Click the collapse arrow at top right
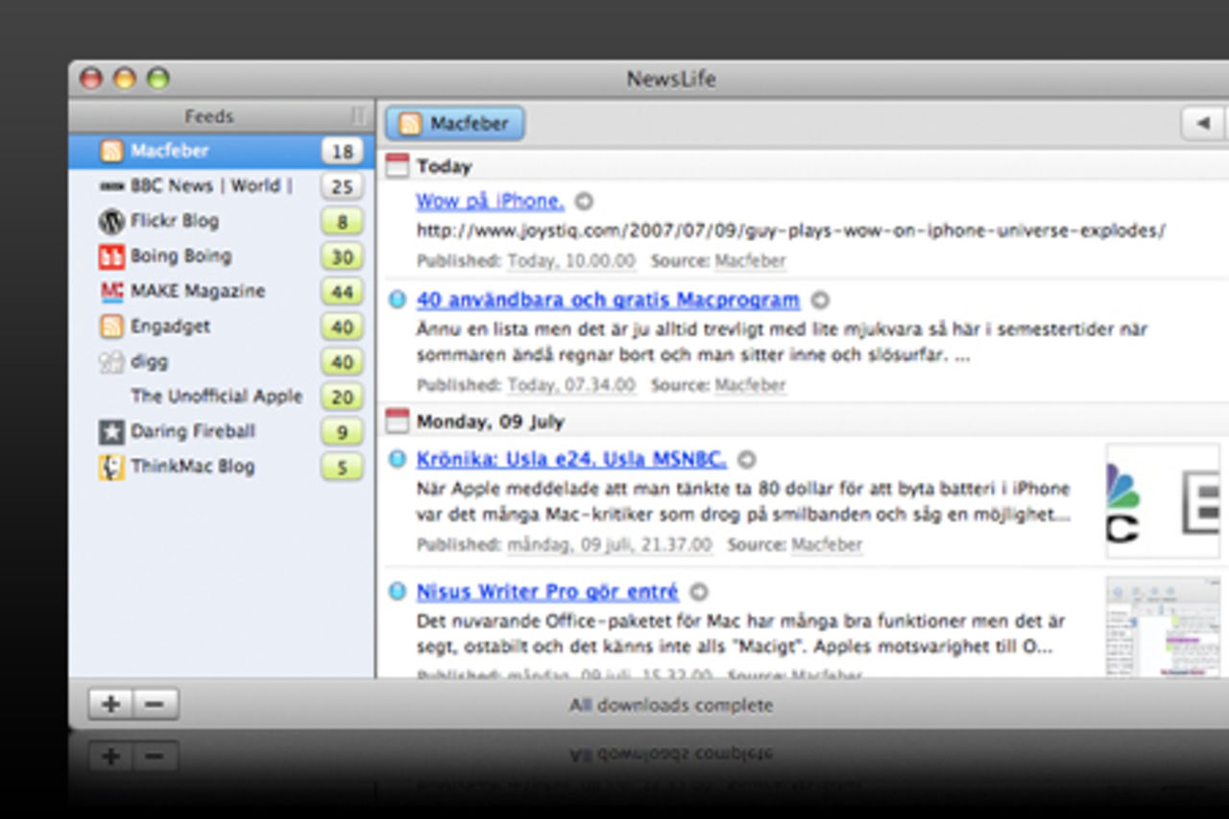 (x=1204, y=123)
